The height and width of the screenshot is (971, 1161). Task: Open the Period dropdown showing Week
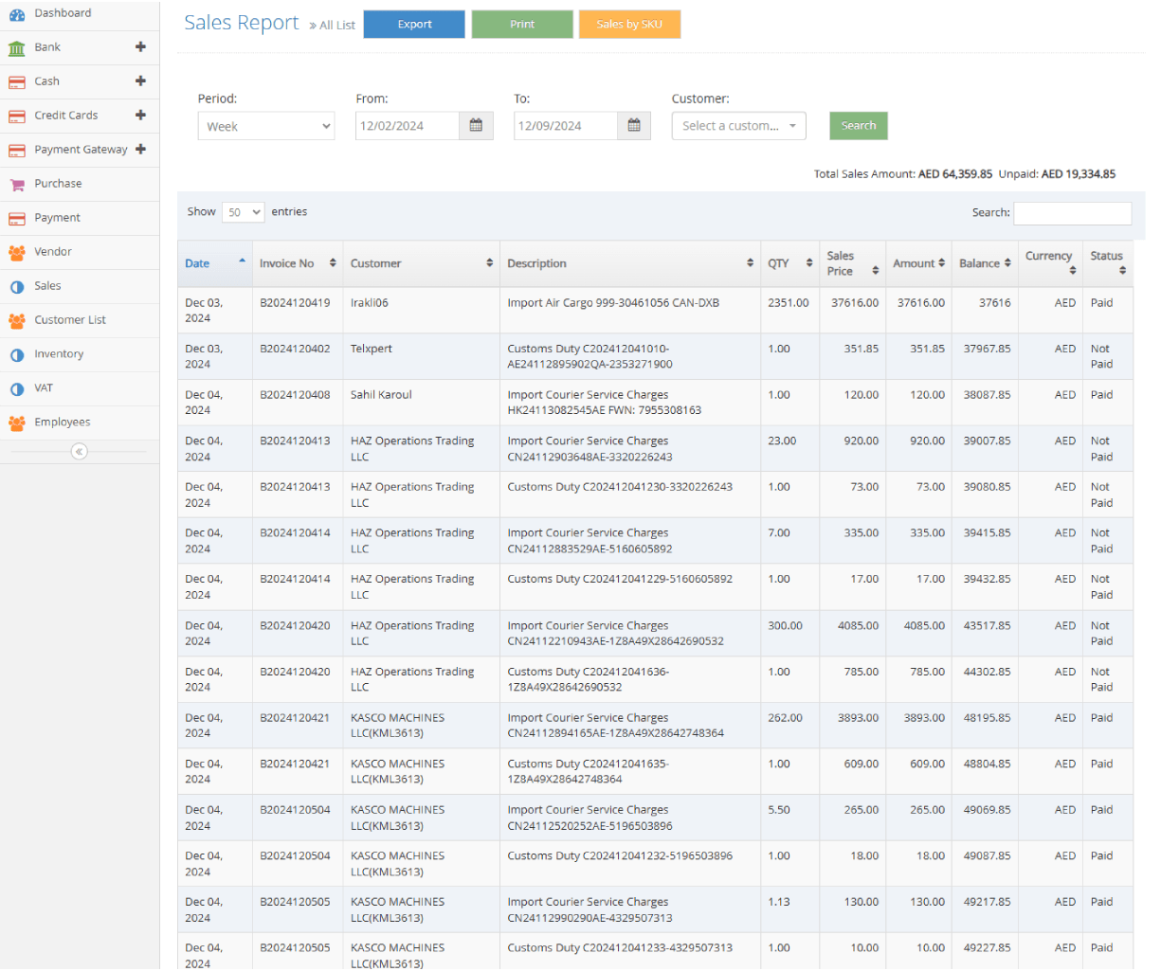pos(265,126)
